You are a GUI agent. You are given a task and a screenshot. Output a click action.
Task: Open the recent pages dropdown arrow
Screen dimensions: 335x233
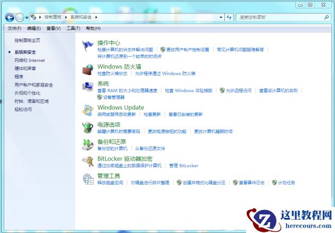(x=27, y=18)
